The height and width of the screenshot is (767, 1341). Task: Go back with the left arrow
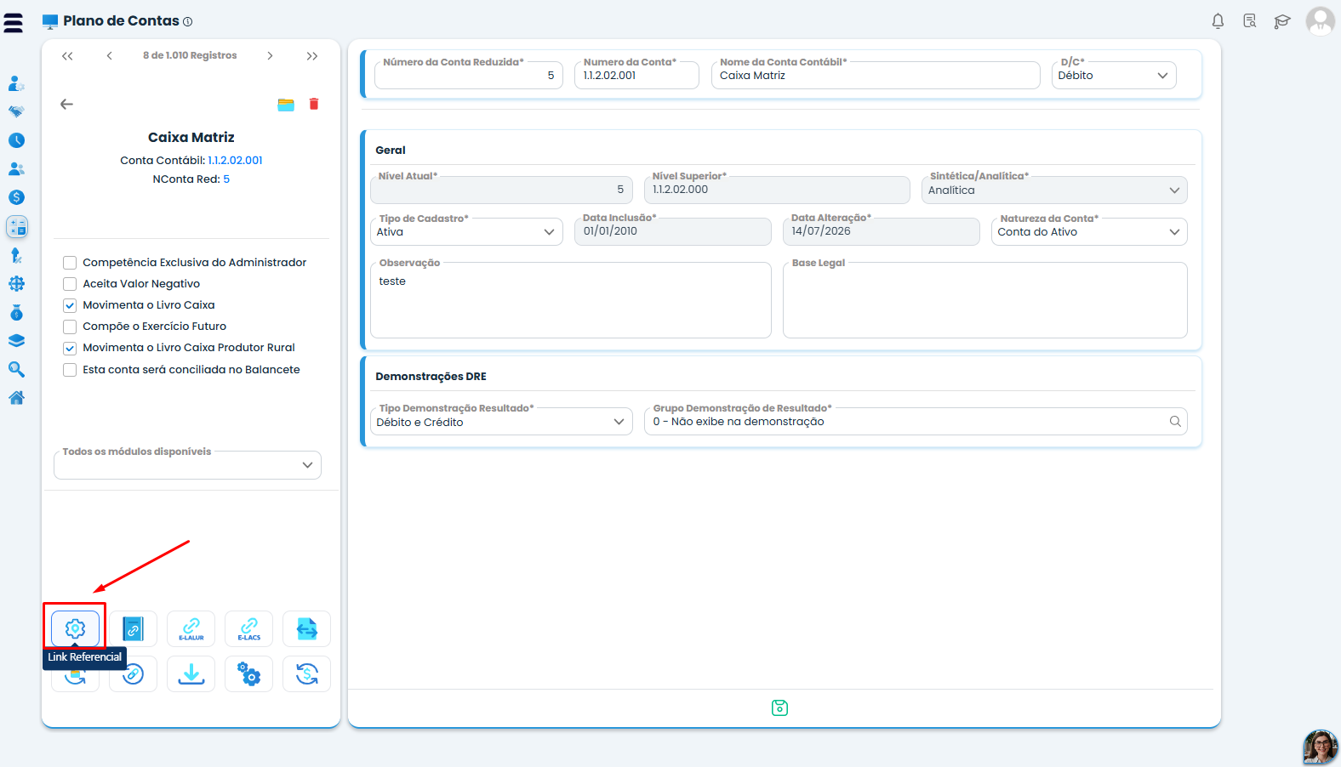point(66,104)
